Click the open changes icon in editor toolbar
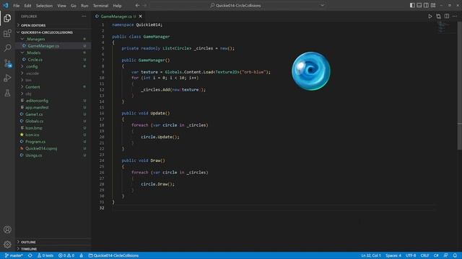Screen dimensions: 462x259 [438, 17]
